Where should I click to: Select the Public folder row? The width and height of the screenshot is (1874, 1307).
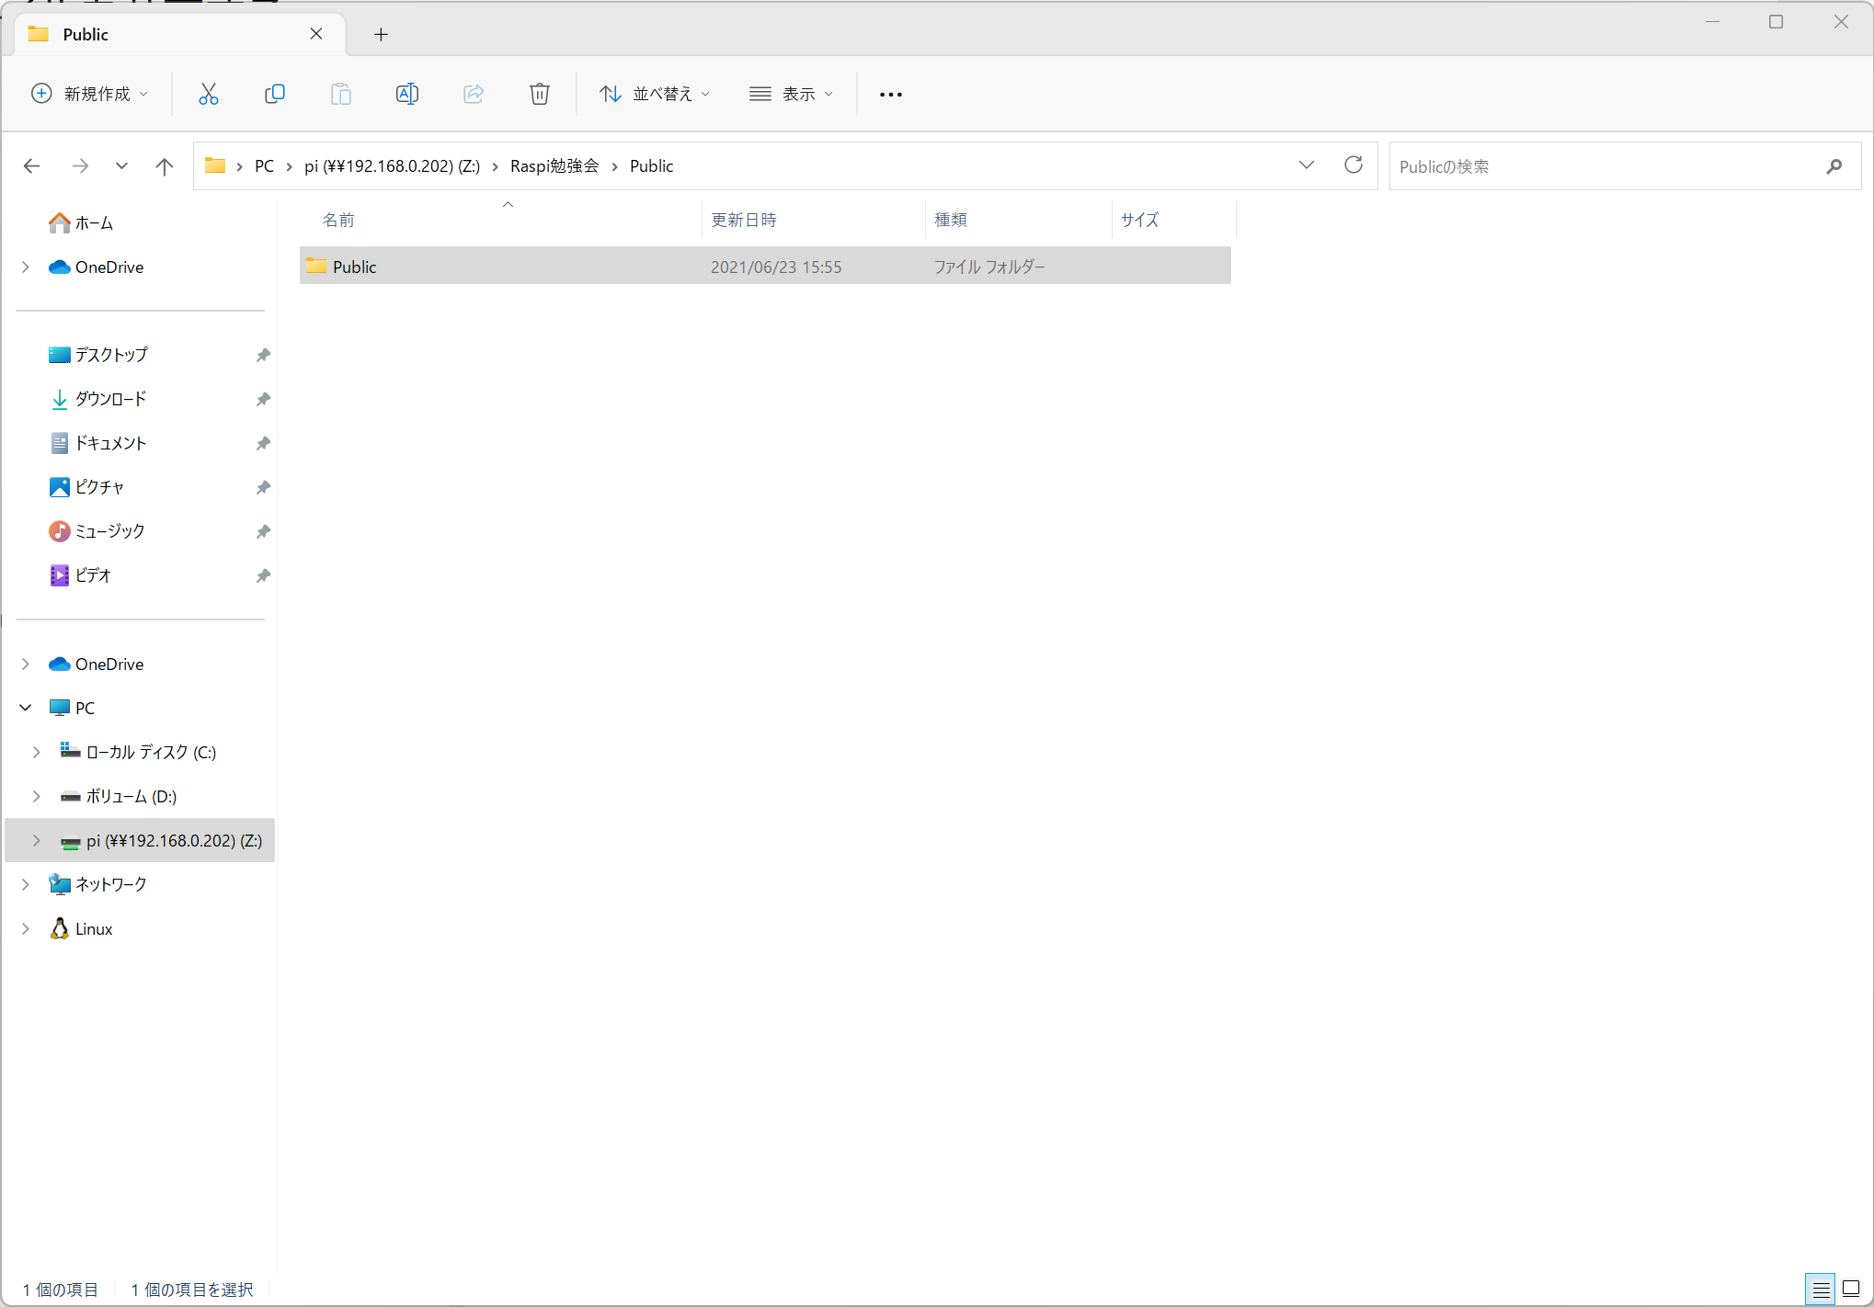tap(354, 267)
